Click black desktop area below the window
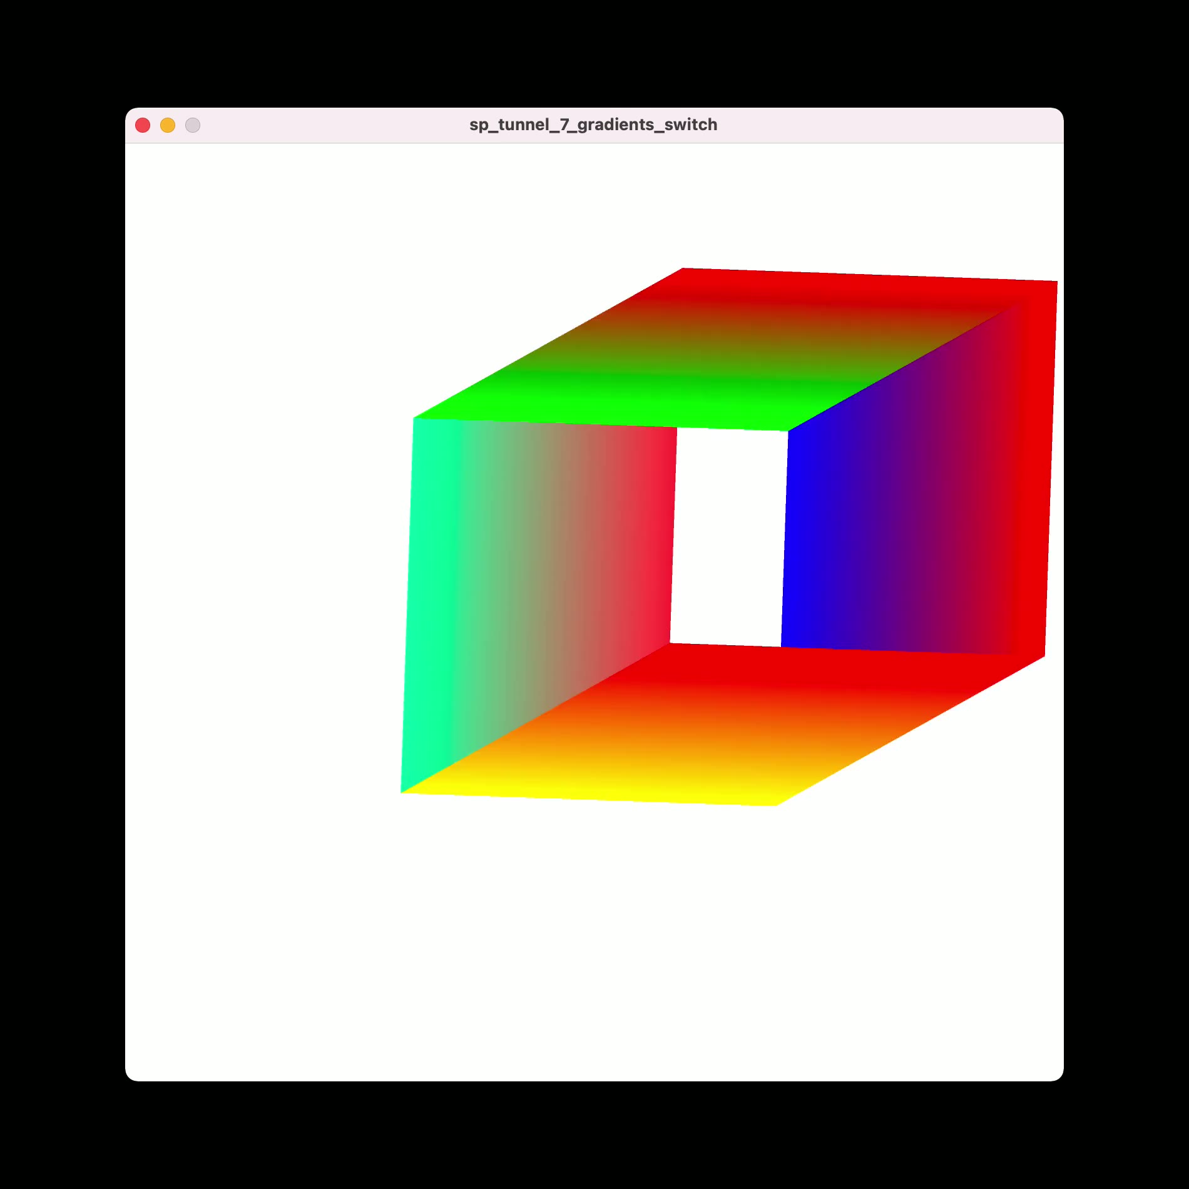Image resolution: width=1189 pixels, height=1189 pixels. point(594,1139)
